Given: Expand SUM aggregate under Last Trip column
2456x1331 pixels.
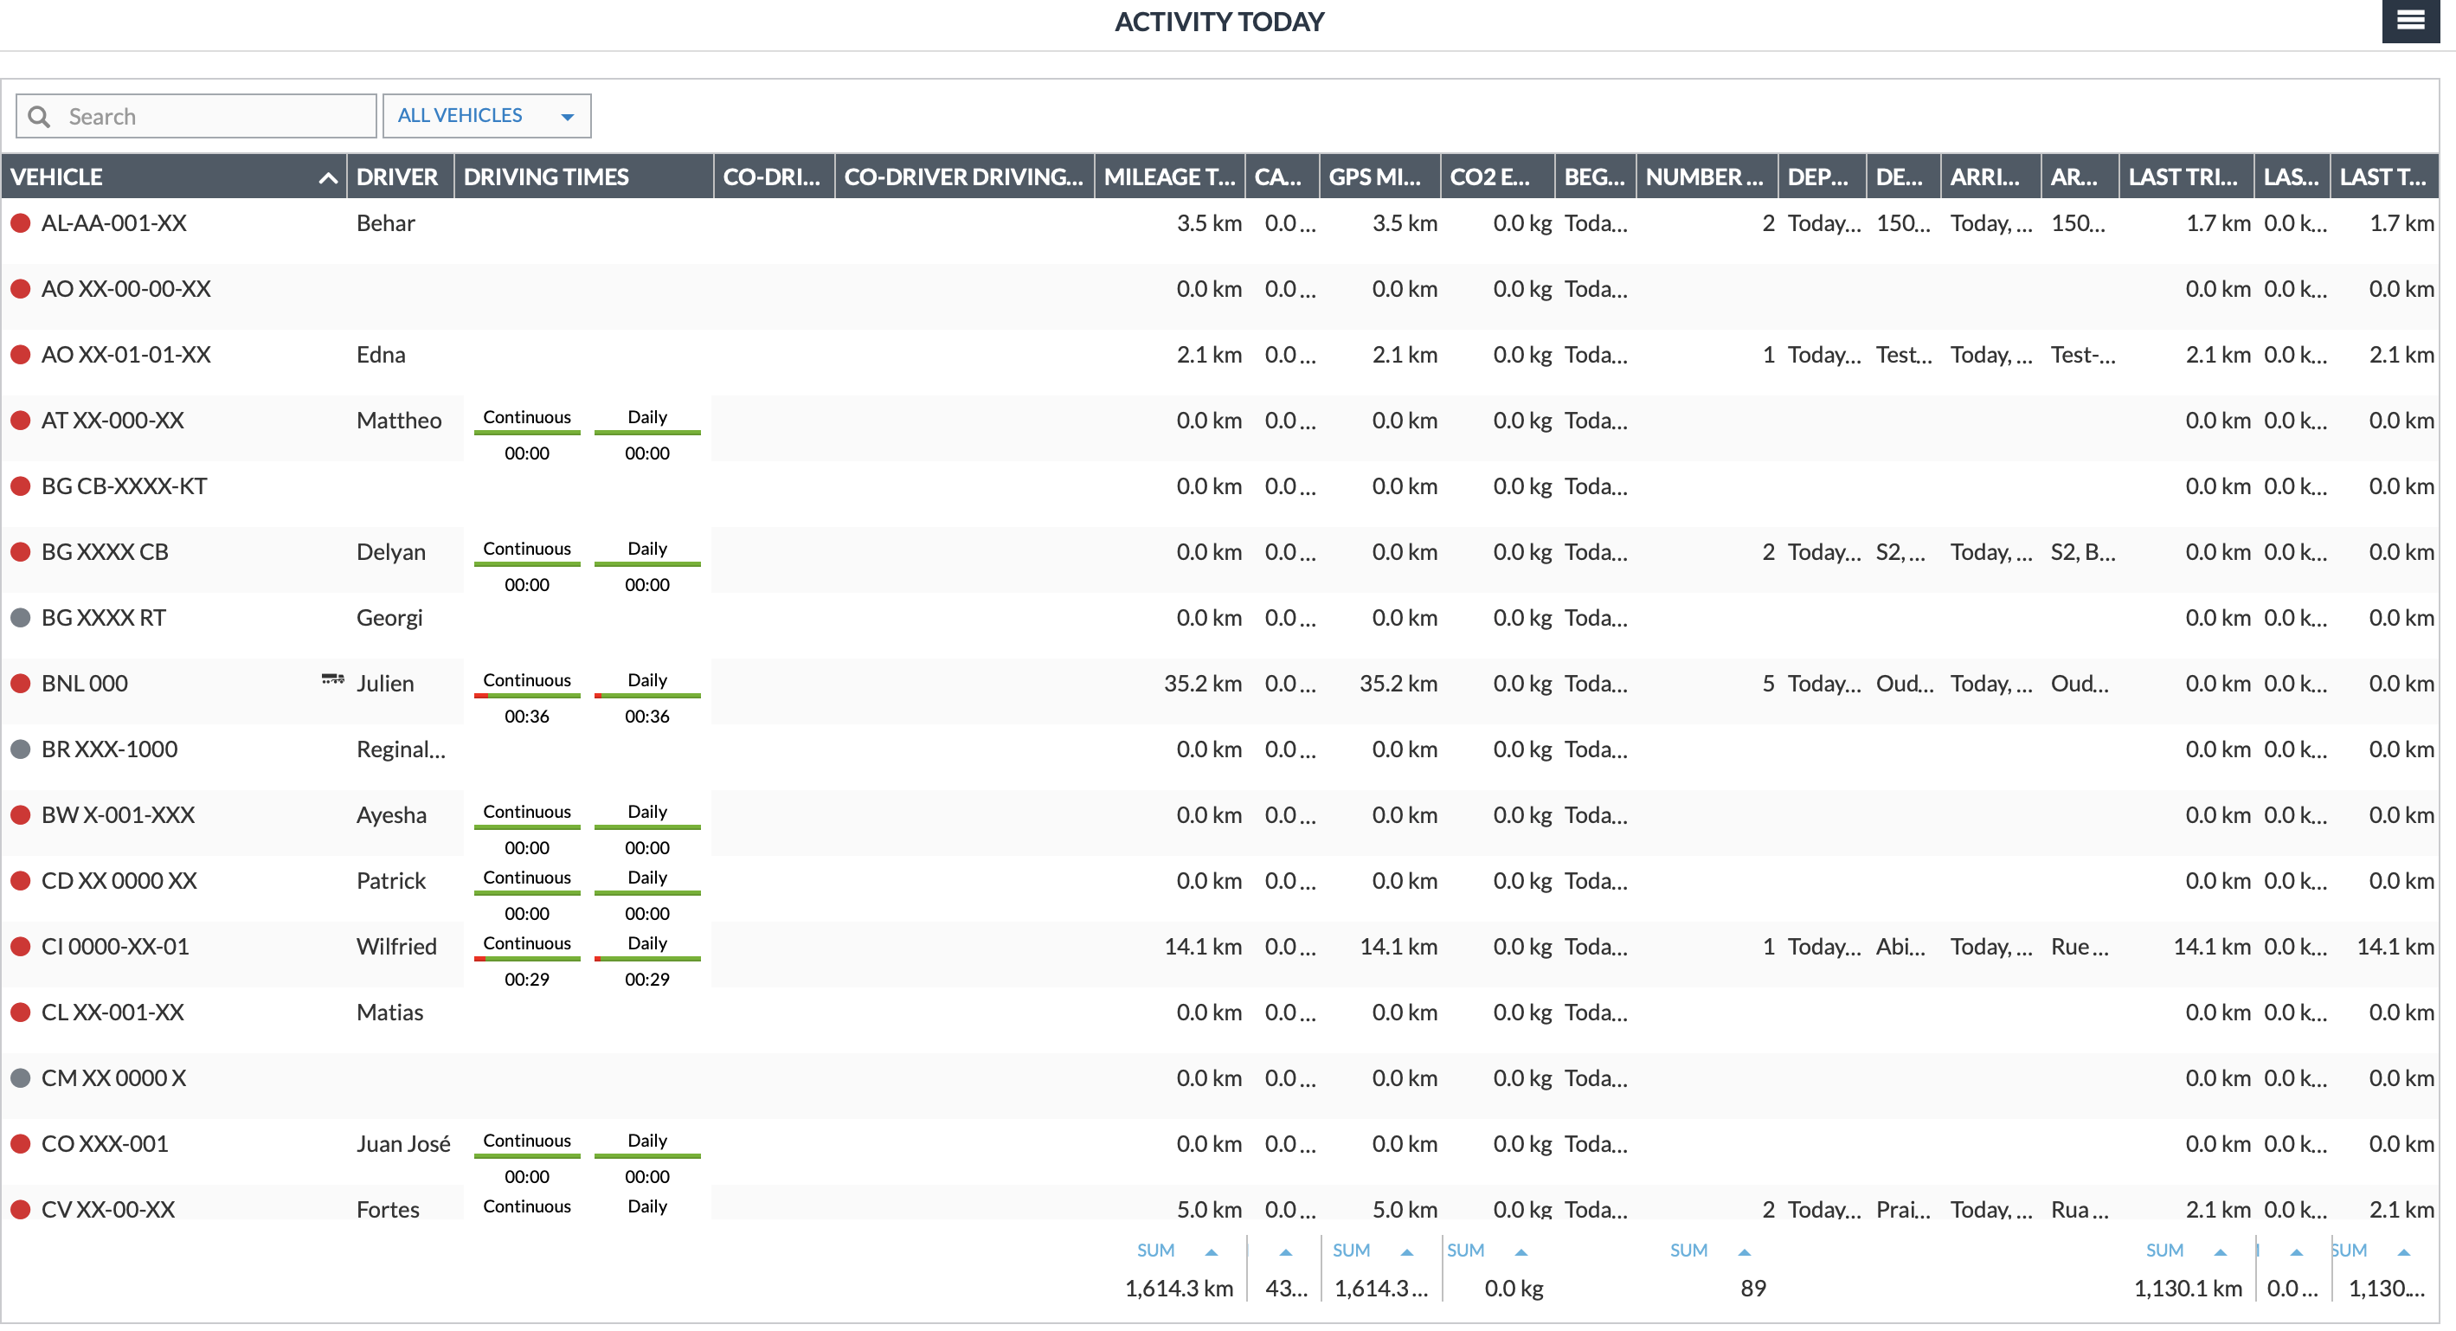Looking at the screenshot, I should tap(2220, 1252).
